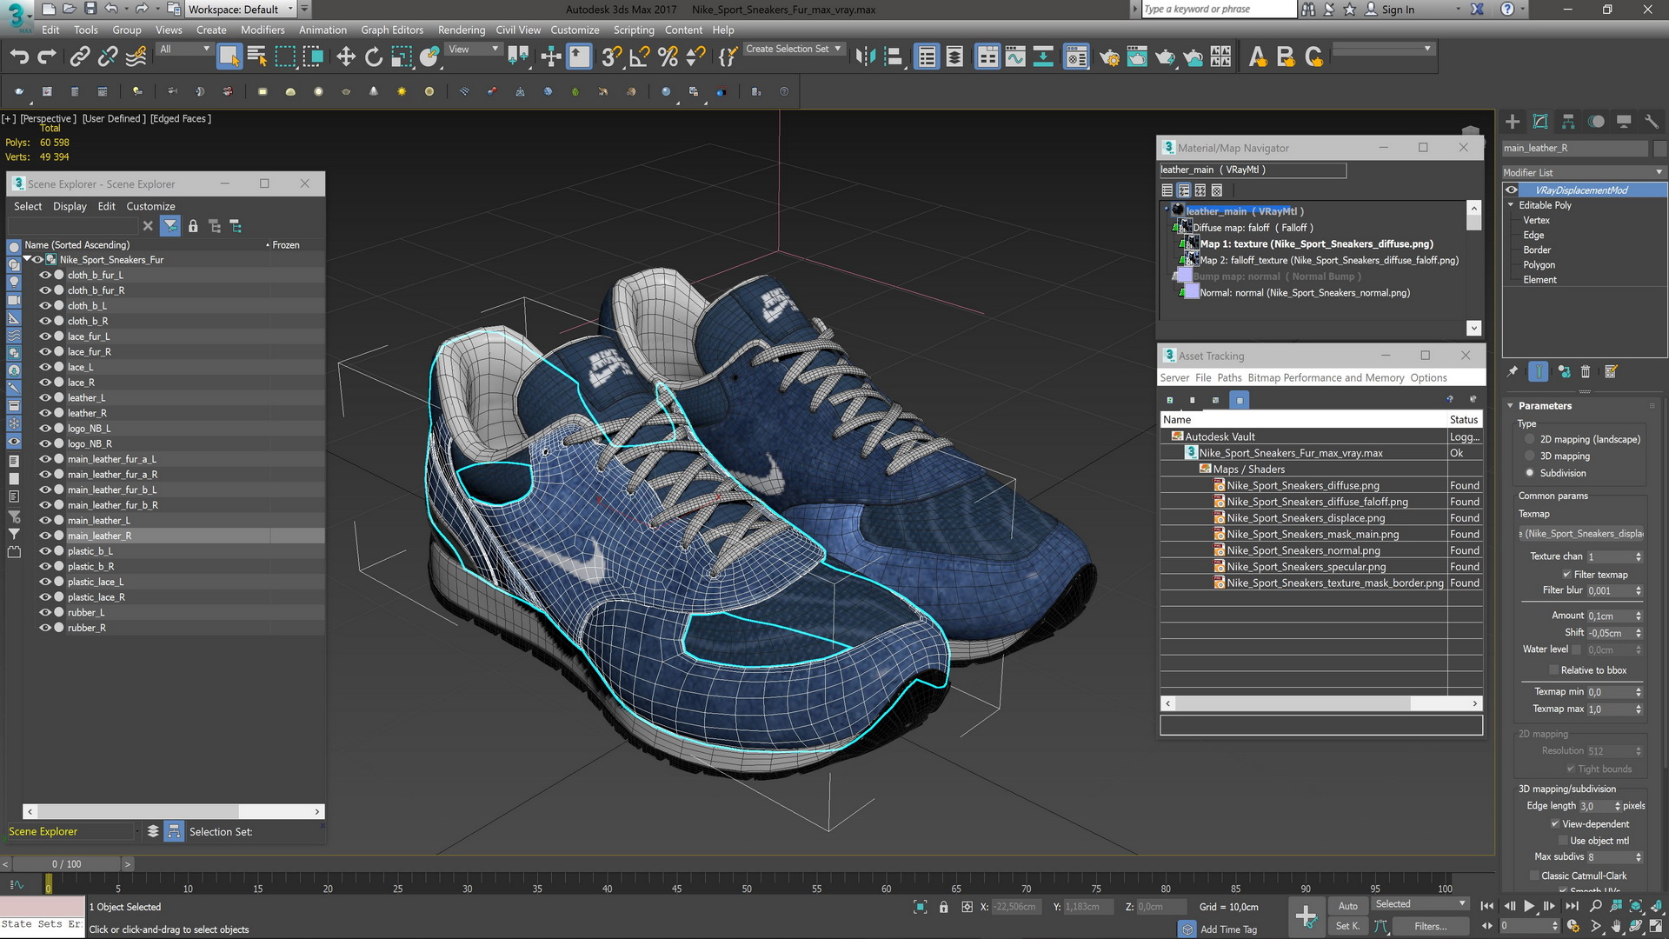Click Add Time Tag label
1669x939 pixels.
1228,929
